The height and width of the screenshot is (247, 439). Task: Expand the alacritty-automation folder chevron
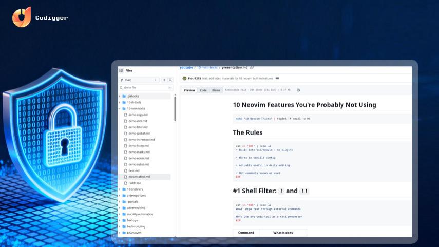pos(120,214)
